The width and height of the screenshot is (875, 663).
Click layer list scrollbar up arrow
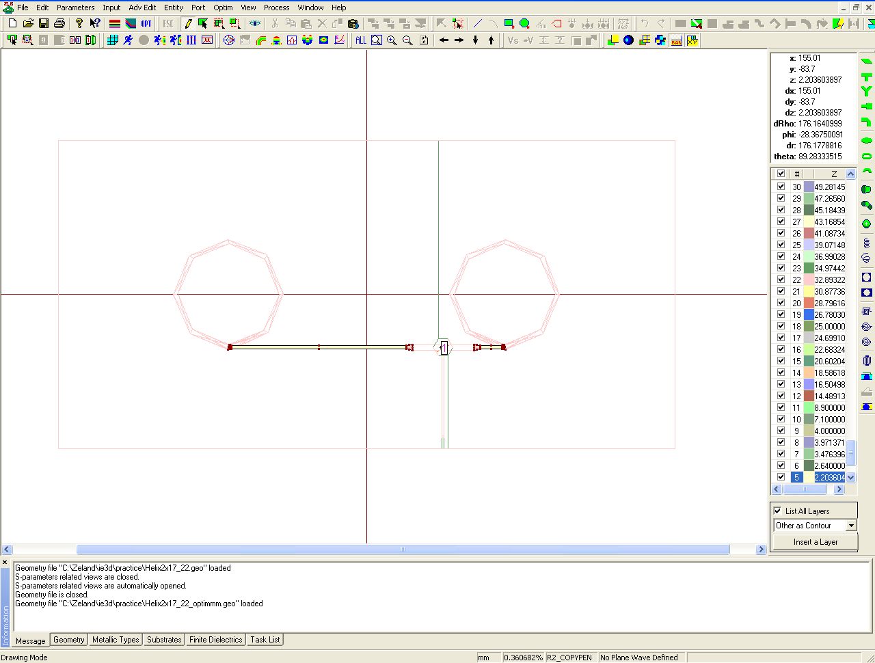tap(850, 174)
